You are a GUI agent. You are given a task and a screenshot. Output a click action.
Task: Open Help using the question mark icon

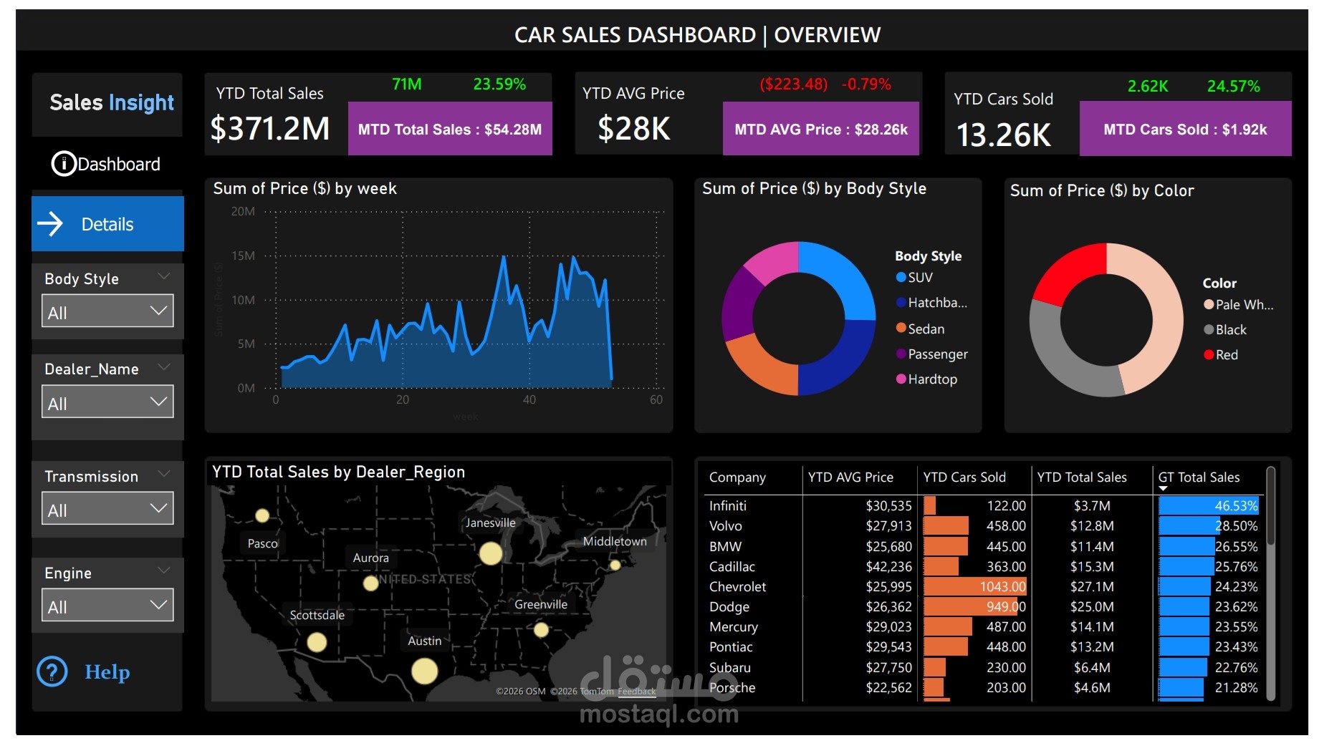(x=51, y=673)
